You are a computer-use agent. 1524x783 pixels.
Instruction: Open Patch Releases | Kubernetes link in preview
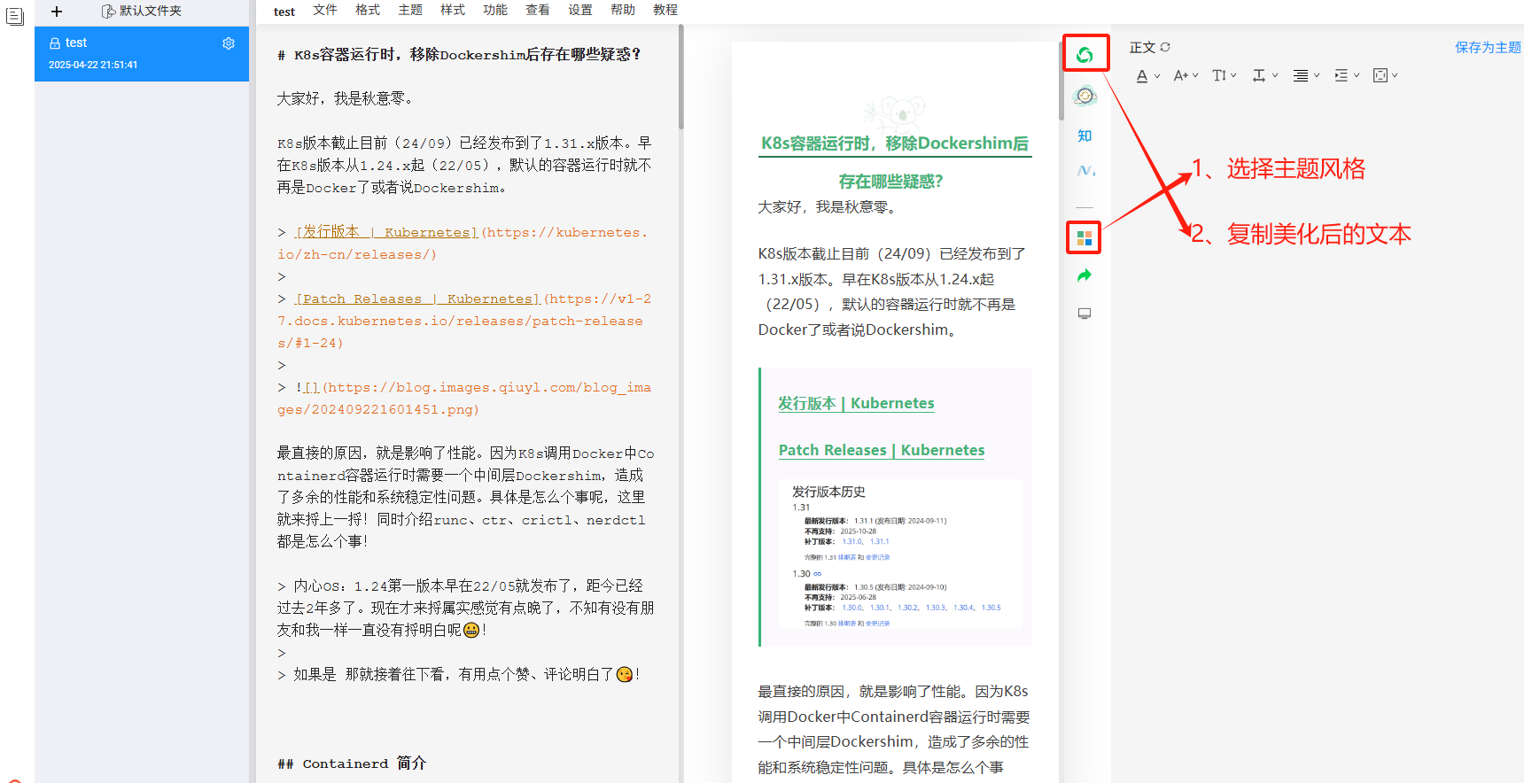tap(882, 450)
